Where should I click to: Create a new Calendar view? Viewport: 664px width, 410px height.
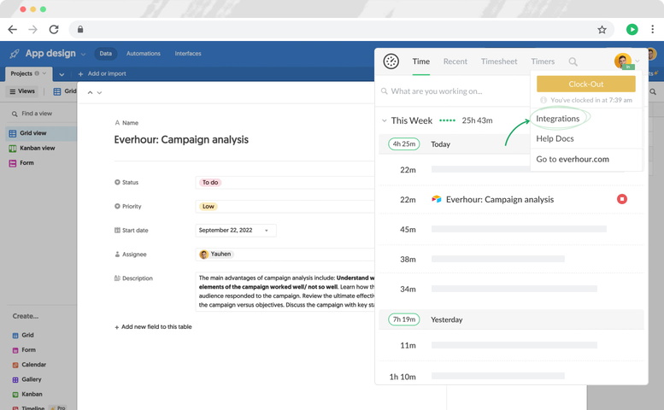point(29,365)
